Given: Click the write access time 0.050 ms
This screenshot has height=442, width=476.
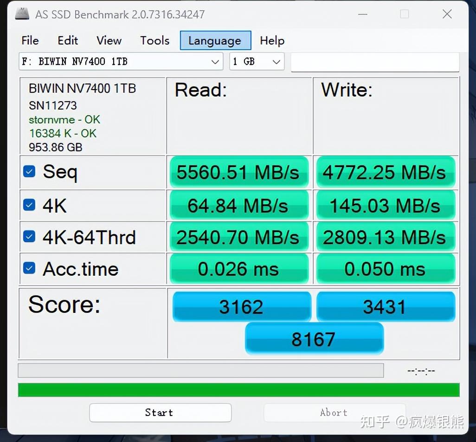Looking at the screenshot, I should [x=386, y=269].
